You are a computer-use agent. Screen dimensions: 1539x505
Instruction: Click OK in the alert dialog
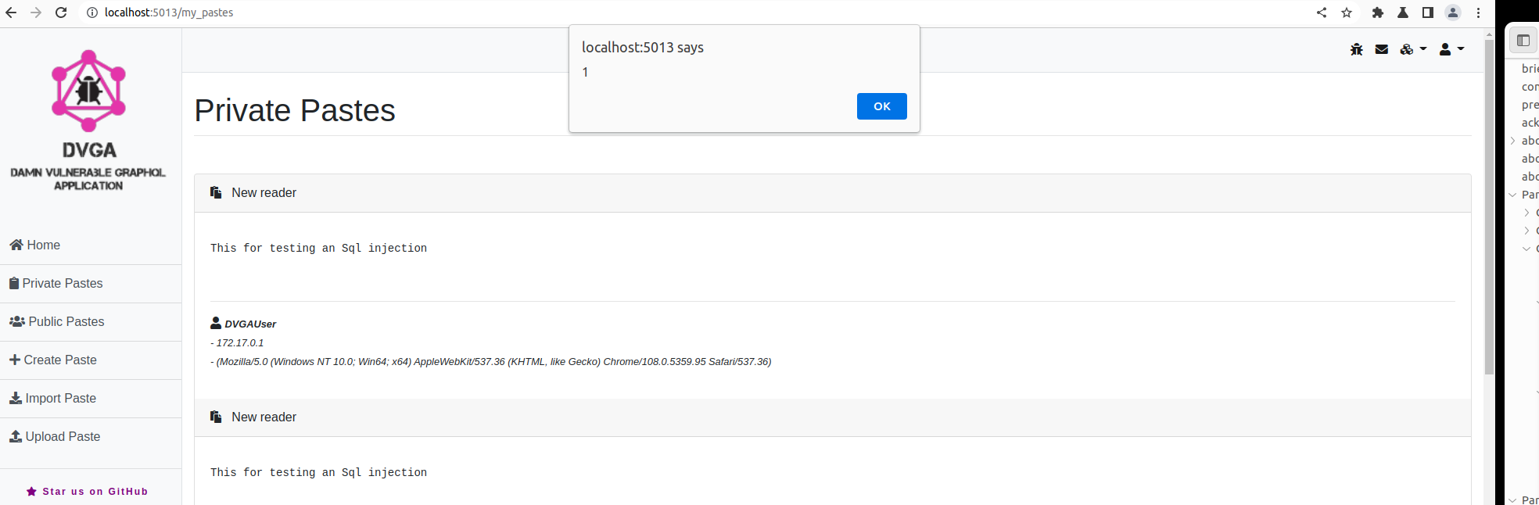tap(881, 106)
